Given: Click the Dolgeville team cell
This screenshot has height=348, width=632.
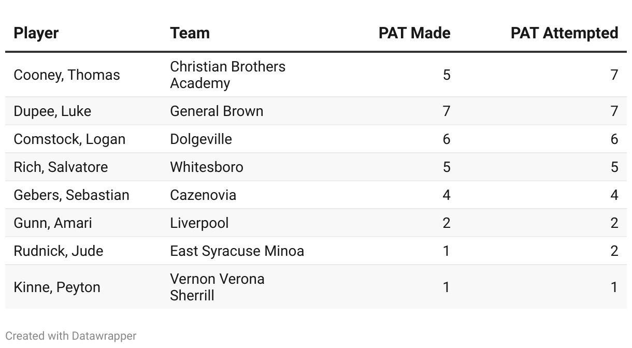Looking at the screenshot, I should tap(201, 139).
